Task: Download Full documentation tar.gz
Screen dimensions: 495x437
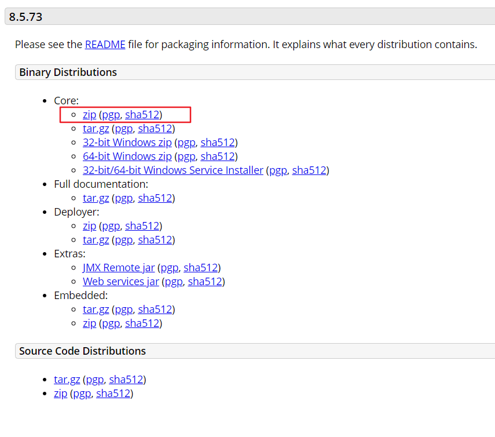Action: coord(96,198)
